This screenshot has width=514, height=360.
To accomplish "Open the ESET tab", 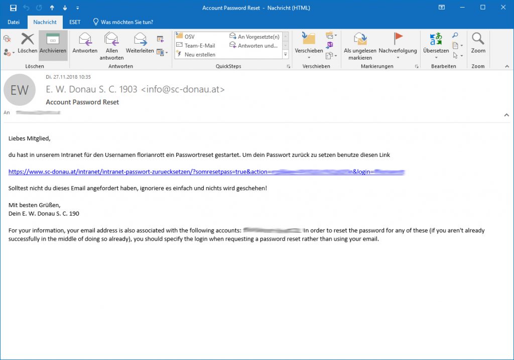I will [x=75, y=22].
